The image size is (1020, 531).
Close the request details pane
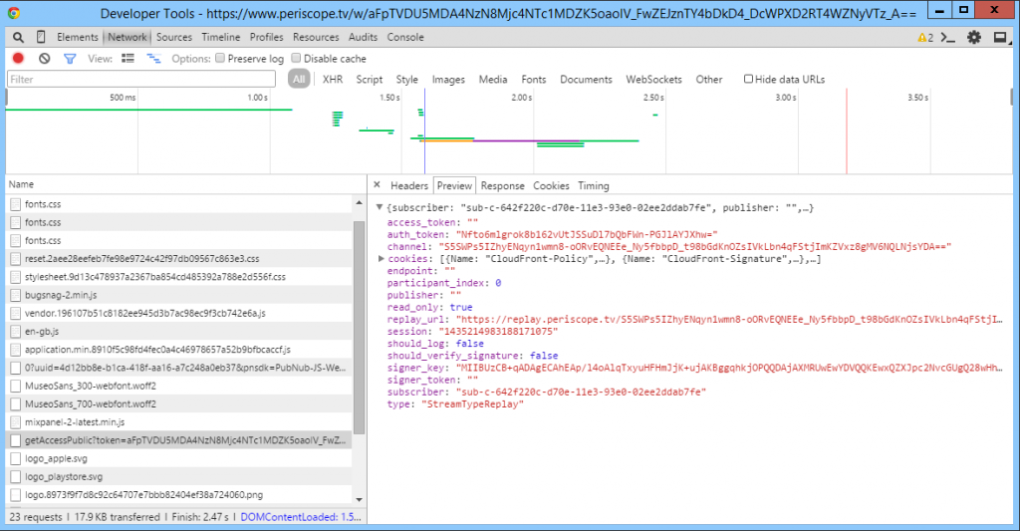[377, 185]
